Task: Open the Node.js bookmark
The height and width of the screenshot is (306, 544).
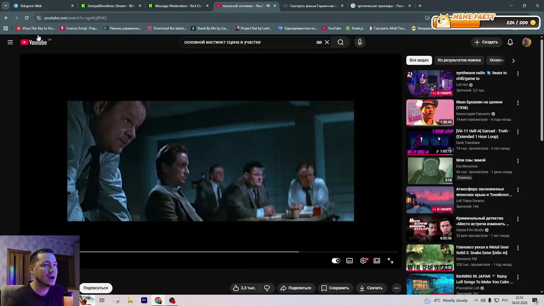Action: [x=354, y=28]
